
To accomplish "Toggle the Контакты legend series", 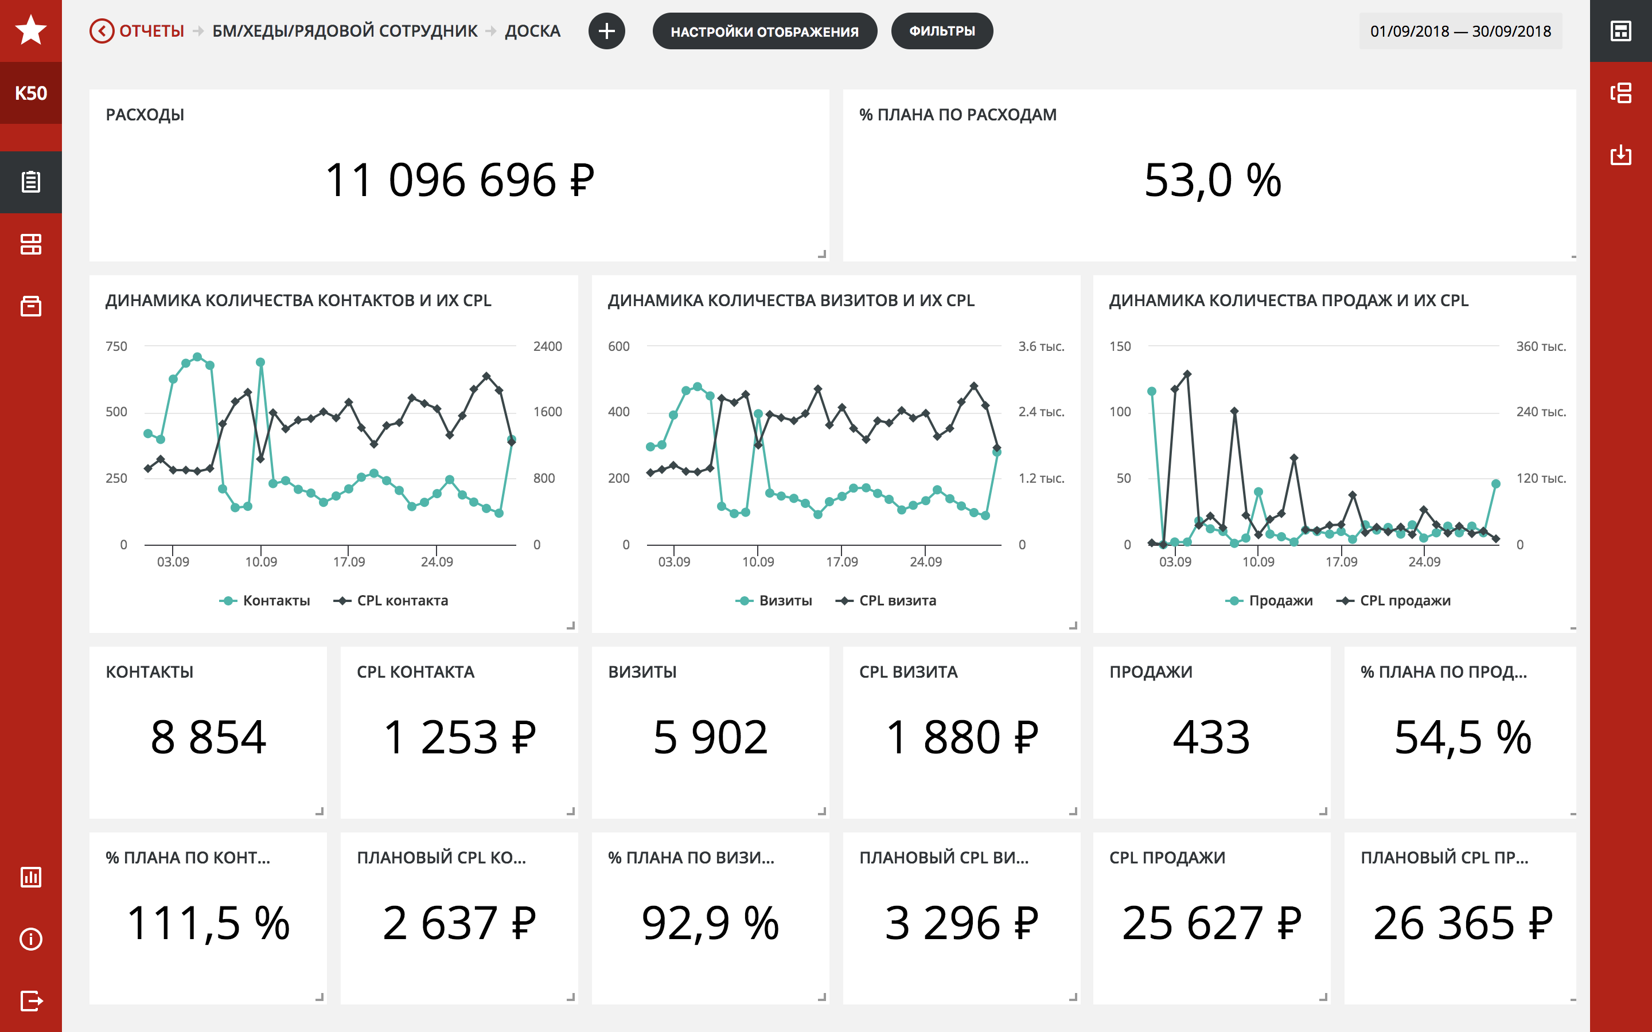I will (x=265, y=601).
